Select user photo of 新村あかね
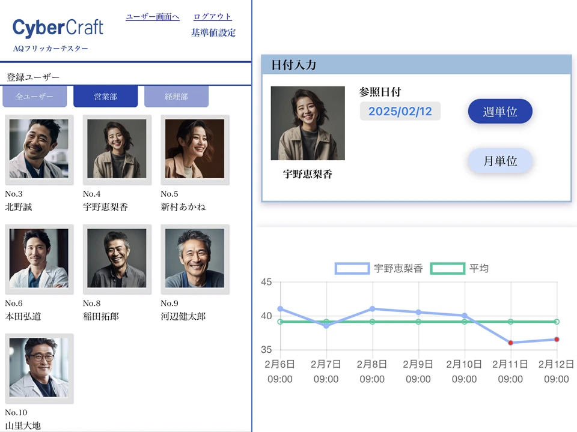Screen dimensions: 577x432 pos(195,149)
